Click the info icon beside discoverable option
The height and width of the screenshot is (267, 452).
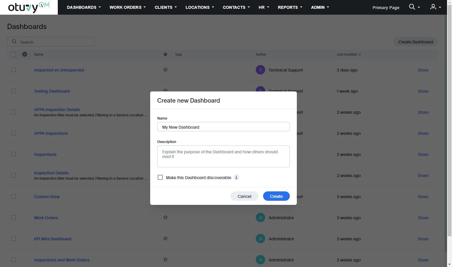click(x=236, y=177)
